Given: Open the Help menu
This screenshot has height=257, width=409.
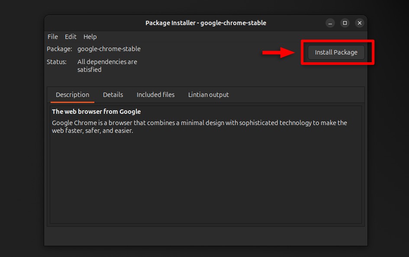Looking at the screenshot, I should (x=90, y=37).
